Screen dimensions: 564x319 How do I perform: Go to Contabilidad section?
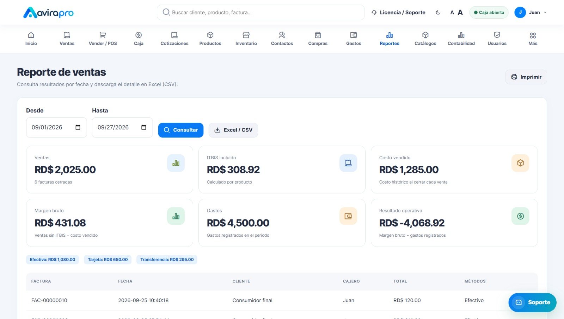[461, 39]
